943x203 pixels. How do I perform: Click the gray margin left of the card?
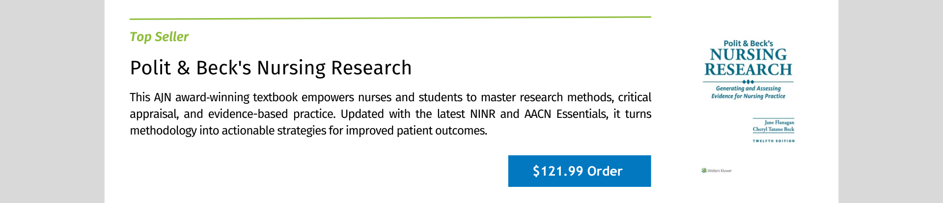(x=52, y=101)
